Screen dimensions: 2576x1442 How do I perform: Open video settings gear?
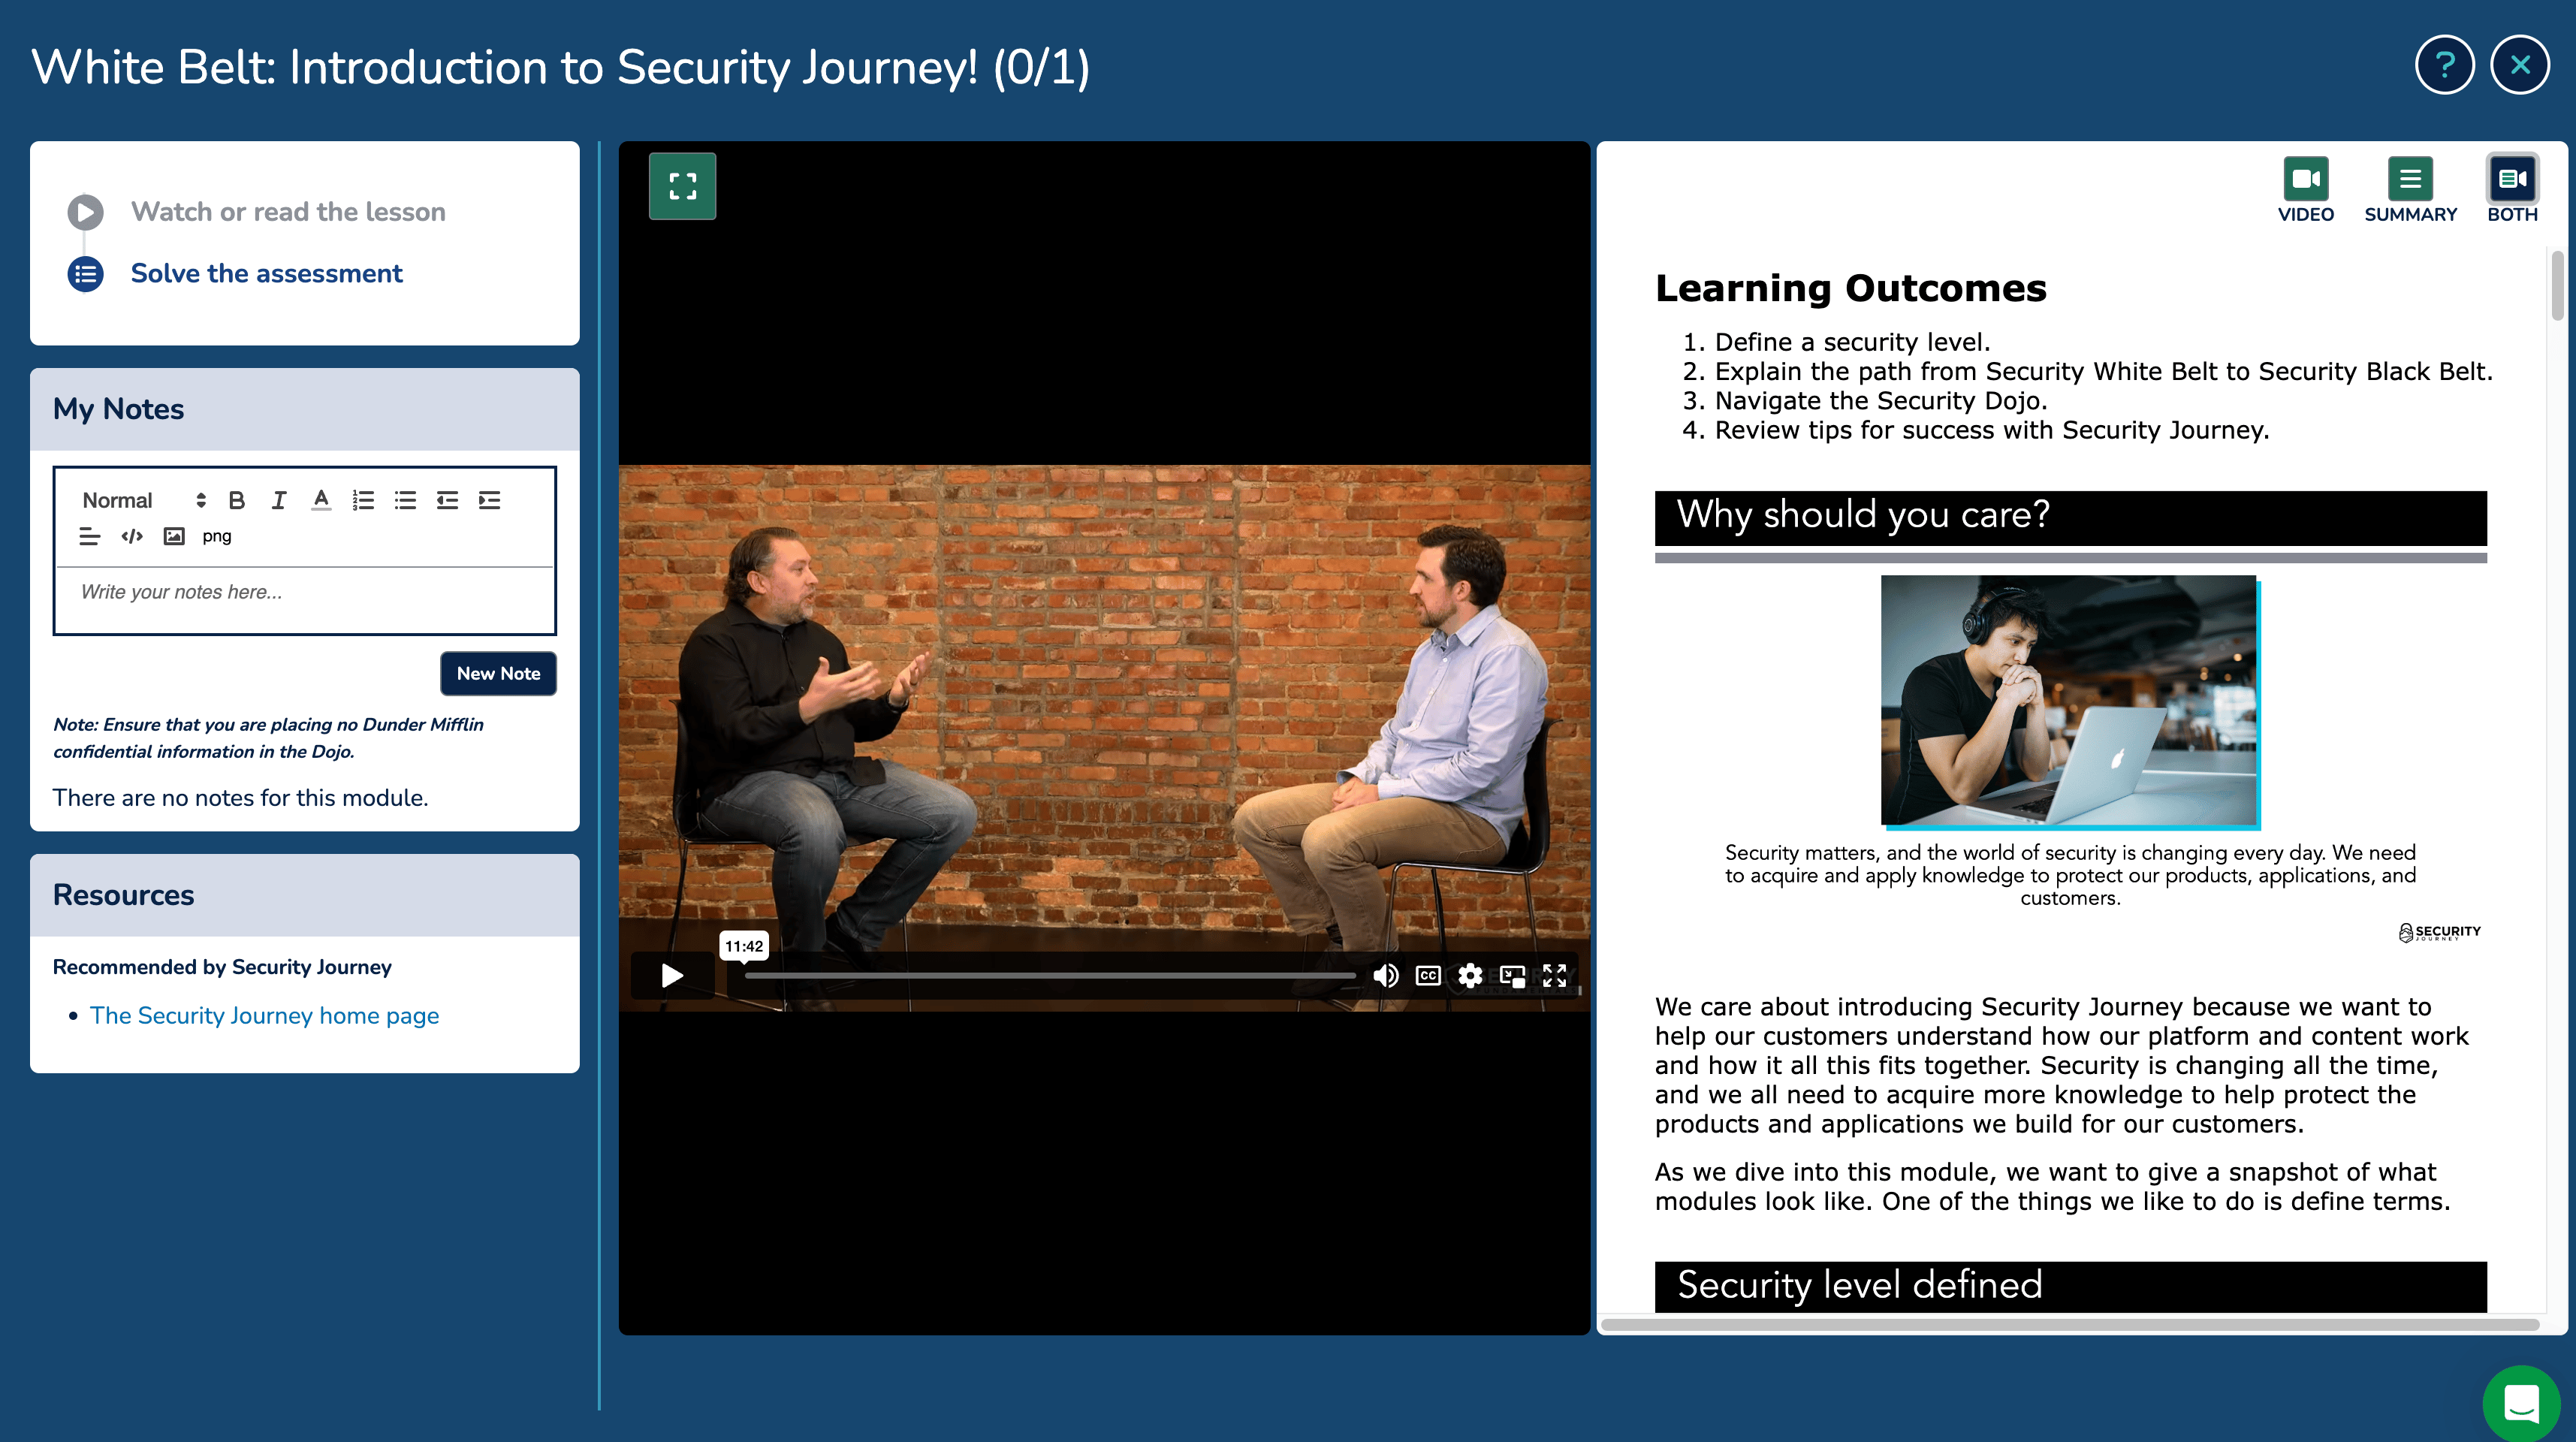(x=1470, y=975)
